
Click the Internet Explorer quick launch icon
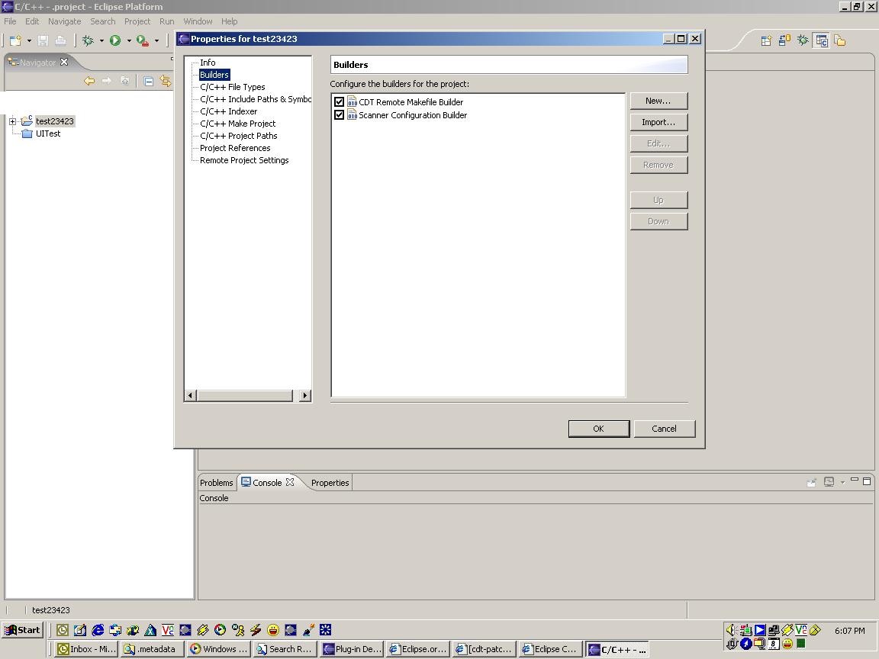coord(98,631)
